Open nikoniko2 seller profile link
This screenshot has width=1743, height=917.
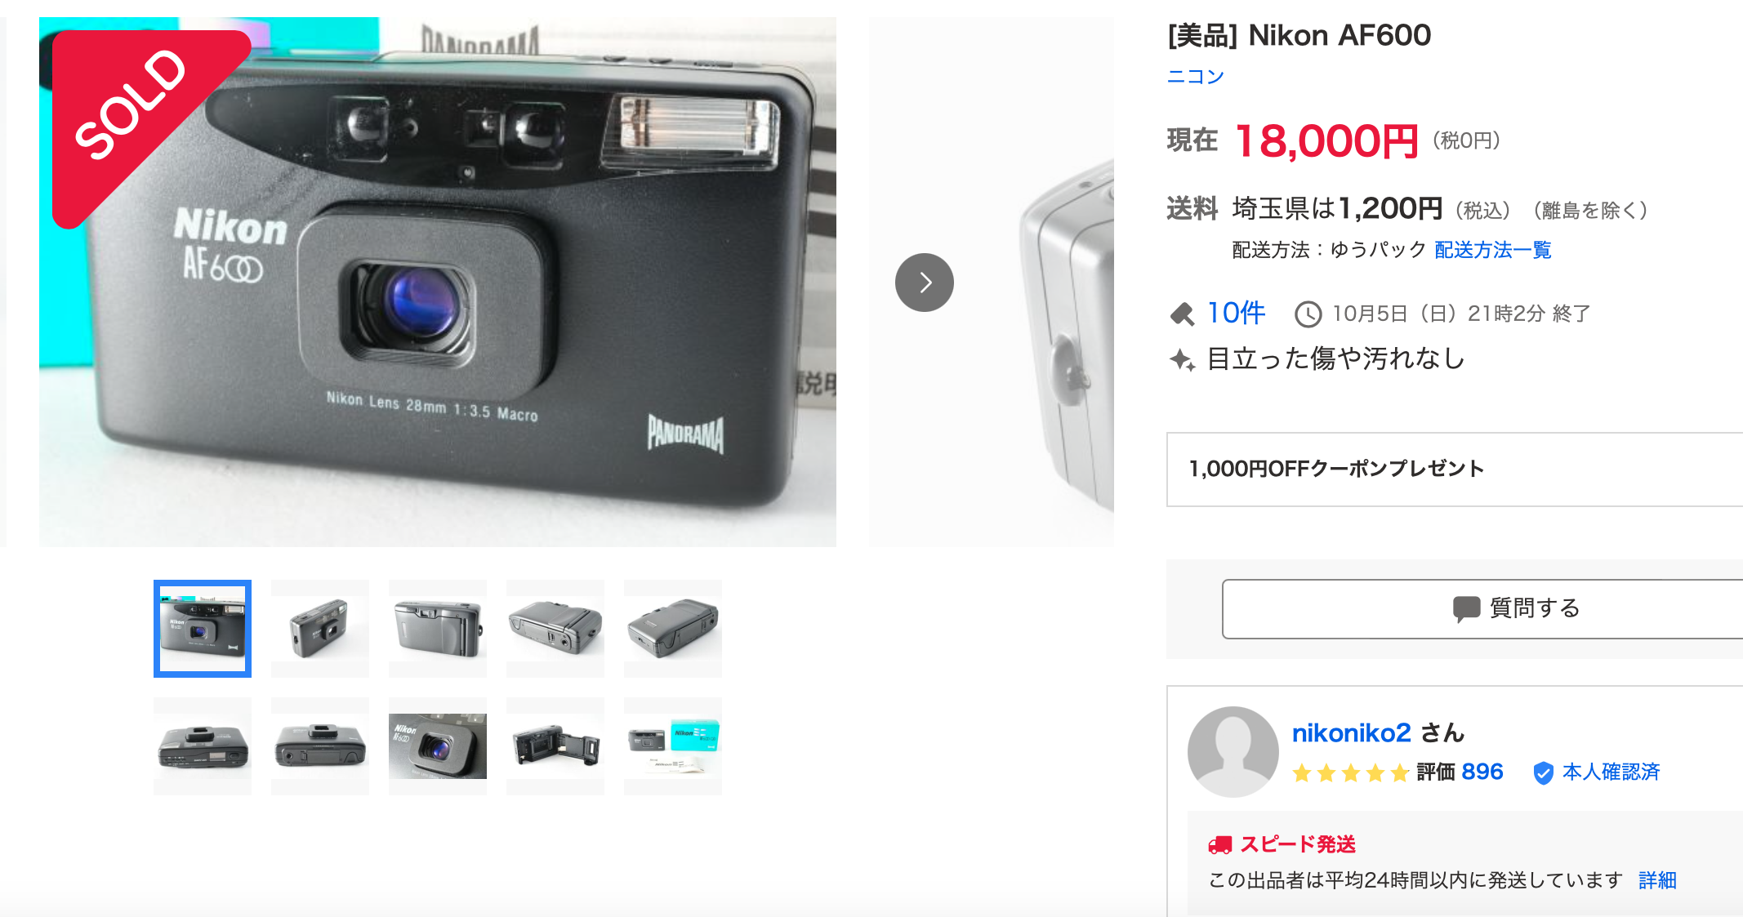pyautogui.click(x=1351, y=732)
